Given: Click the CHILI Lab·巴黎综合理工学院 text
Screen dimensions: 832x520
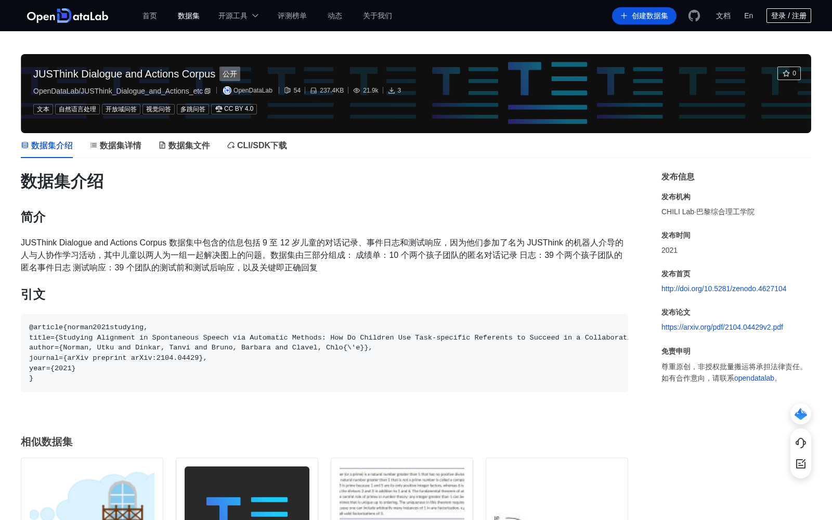Looking at the screenshot, I should [708, 212].
